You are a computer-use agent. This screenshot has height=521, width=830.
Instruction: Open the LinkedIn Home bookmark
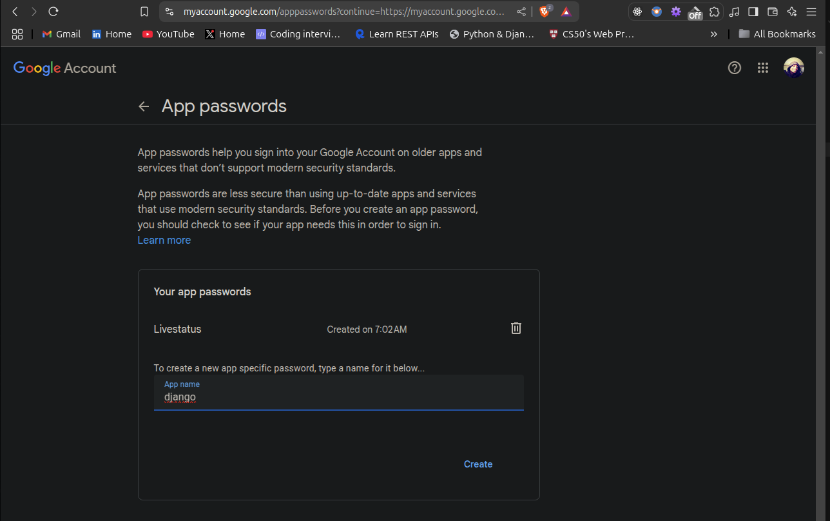[x=111, y=34]
